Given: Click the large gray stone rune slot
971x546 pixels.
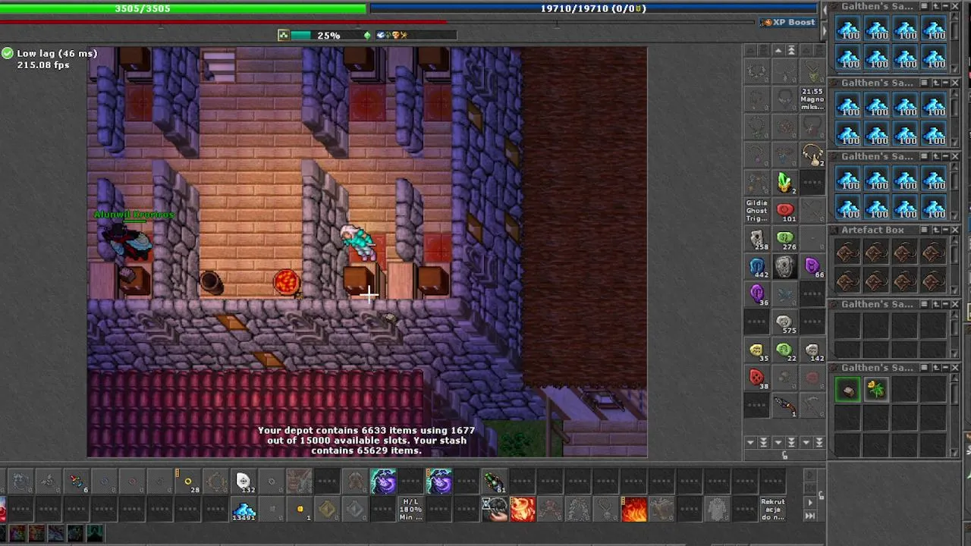Looking at the screenshot, I should click(x=784, y=267).
